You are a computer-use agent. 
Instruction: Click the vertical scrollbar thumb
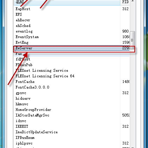point(133,40)
